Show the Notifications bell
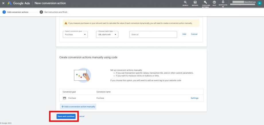The height and width of the screenshot is (125, 264). [223, 2]
